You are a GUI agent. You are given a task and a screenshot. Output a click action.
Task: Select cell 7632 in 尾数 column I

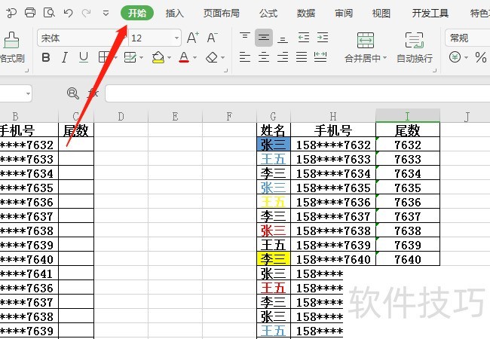tap(408, 145)
